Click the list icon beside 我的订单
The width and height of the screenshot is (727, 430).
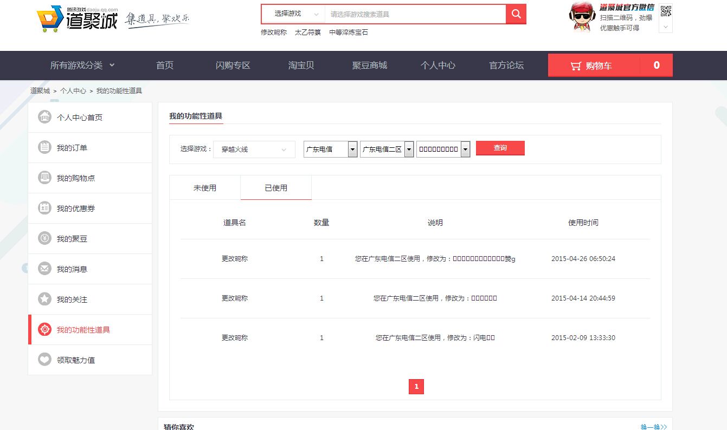pos(44,147)
